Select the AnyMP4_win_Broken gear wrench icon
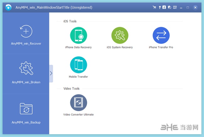This screenshot has height=137, width=204. [x=26, y=68]
